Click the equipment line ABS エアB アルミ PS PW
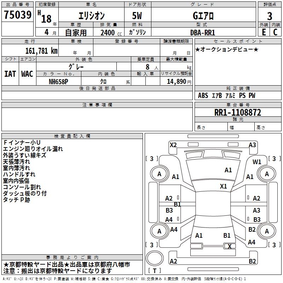Screen dimensions: 283x283 226,96
